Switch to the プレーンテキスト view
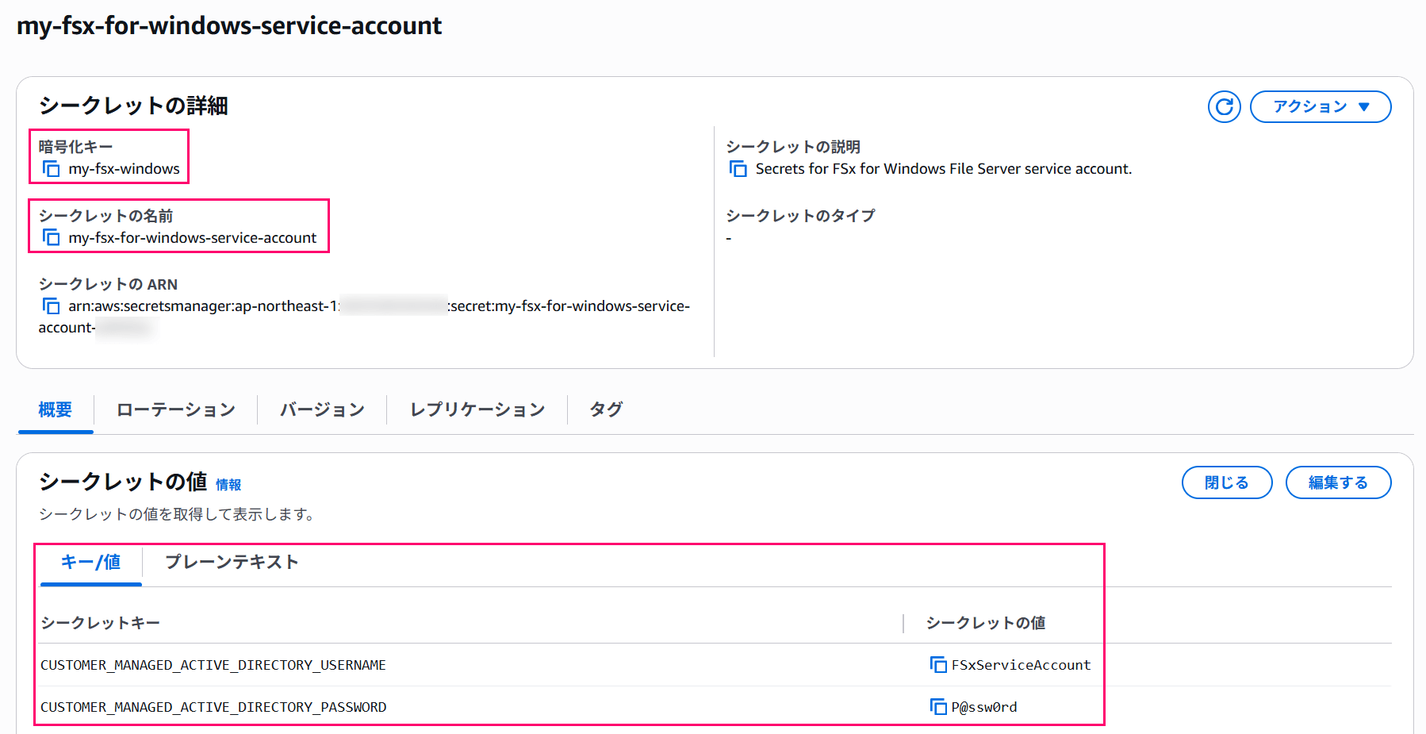Screen dimensions: 1426x734 point(232,562)
